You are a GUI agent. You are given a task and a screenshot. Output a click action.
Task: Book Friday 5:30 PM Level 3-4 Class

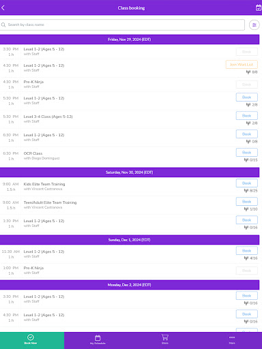coord(247,116)
